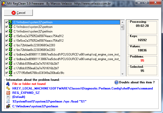Click the registry key icon beside HKEY_LOCAL_MACHINE
This screenshot has height=113, width=163.
(8, 88)
